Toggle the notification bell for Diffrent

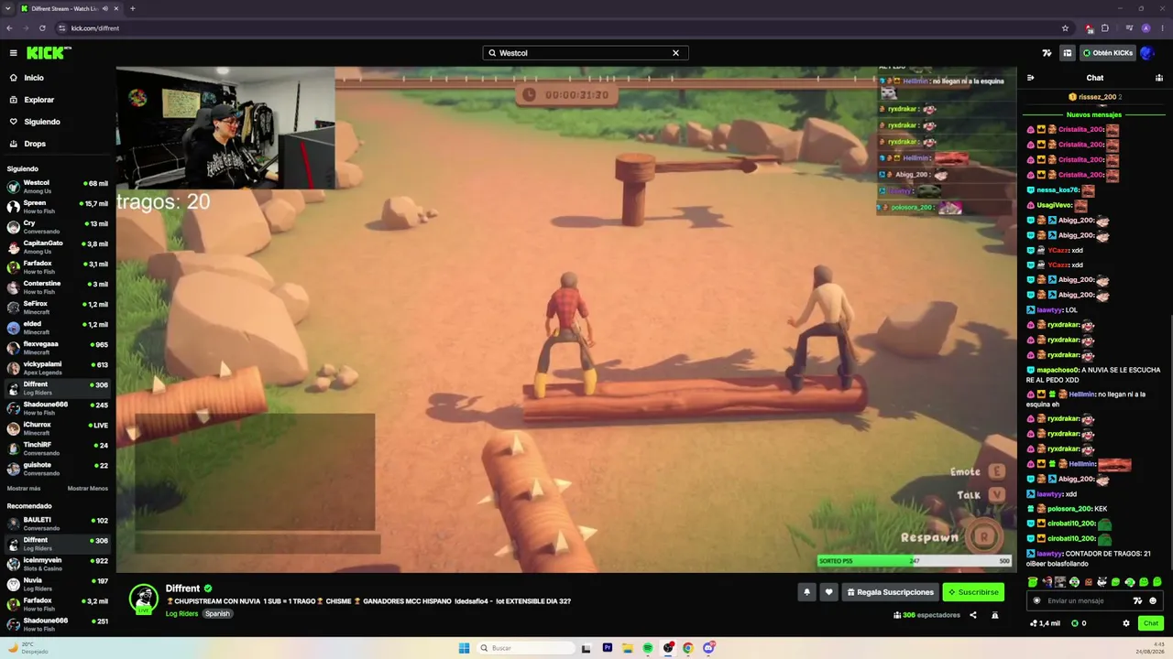click(x=807, y=592)
